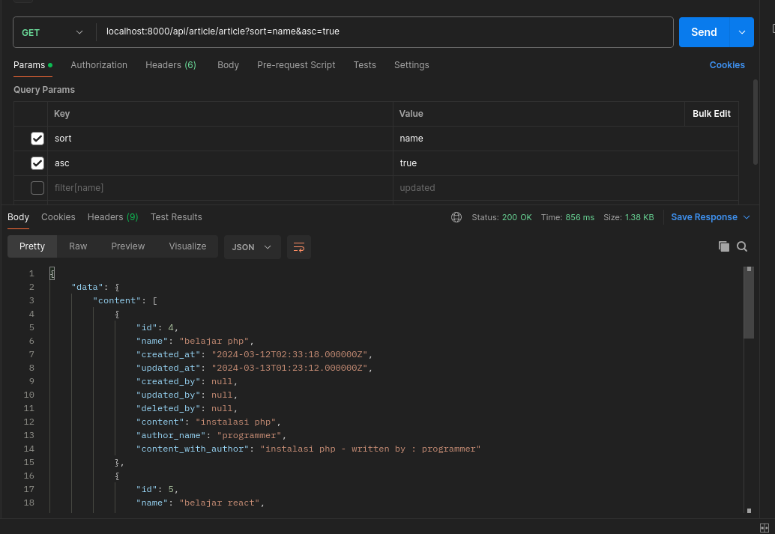This screenshot has width=775, height=534.
Task: Switch to the Authorization tab
Action: pyautogui.click(x=99, y=65)
